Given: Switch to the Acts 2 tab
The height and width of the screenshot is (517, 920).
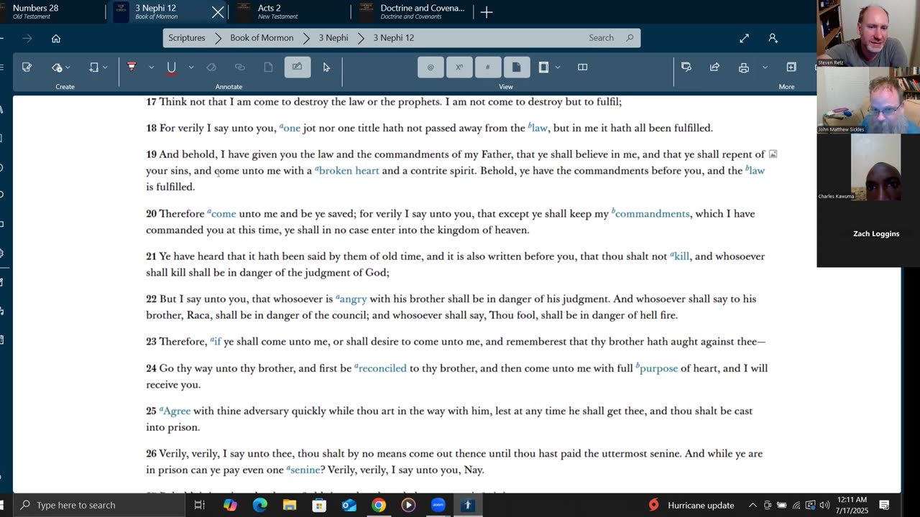Looking at the screenshot, I should tap(287, 11).
